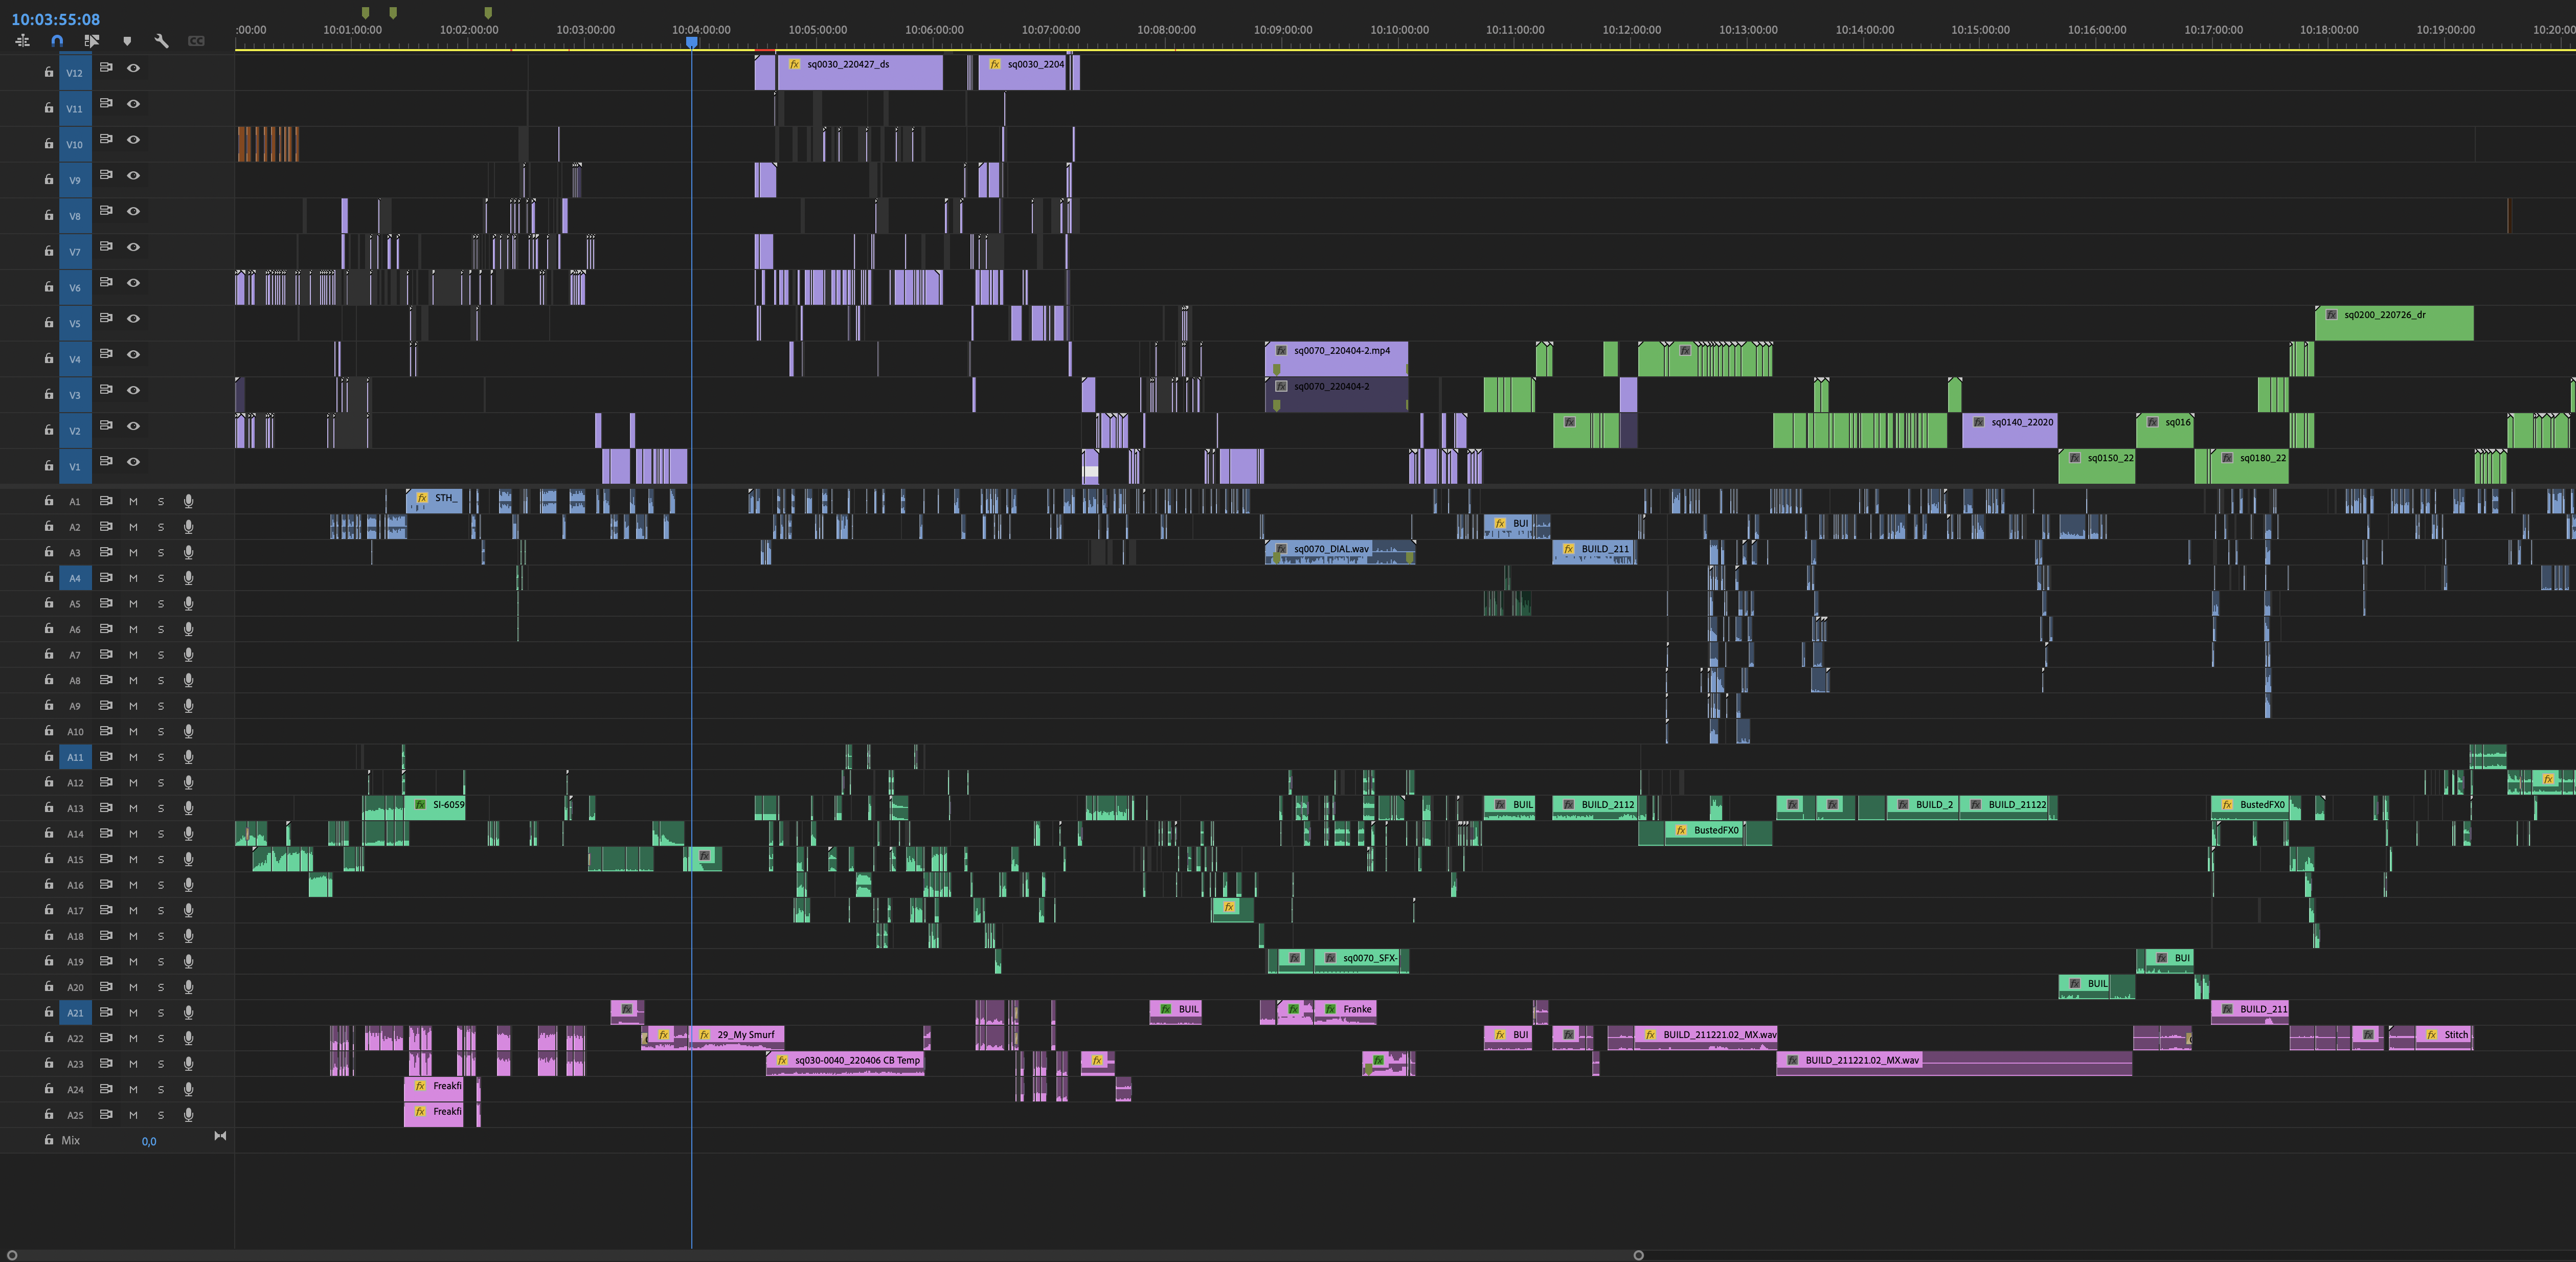Toggle Linked Selection icon
This screenshot has width=2576, height=1262.
[x=92, y=41]
